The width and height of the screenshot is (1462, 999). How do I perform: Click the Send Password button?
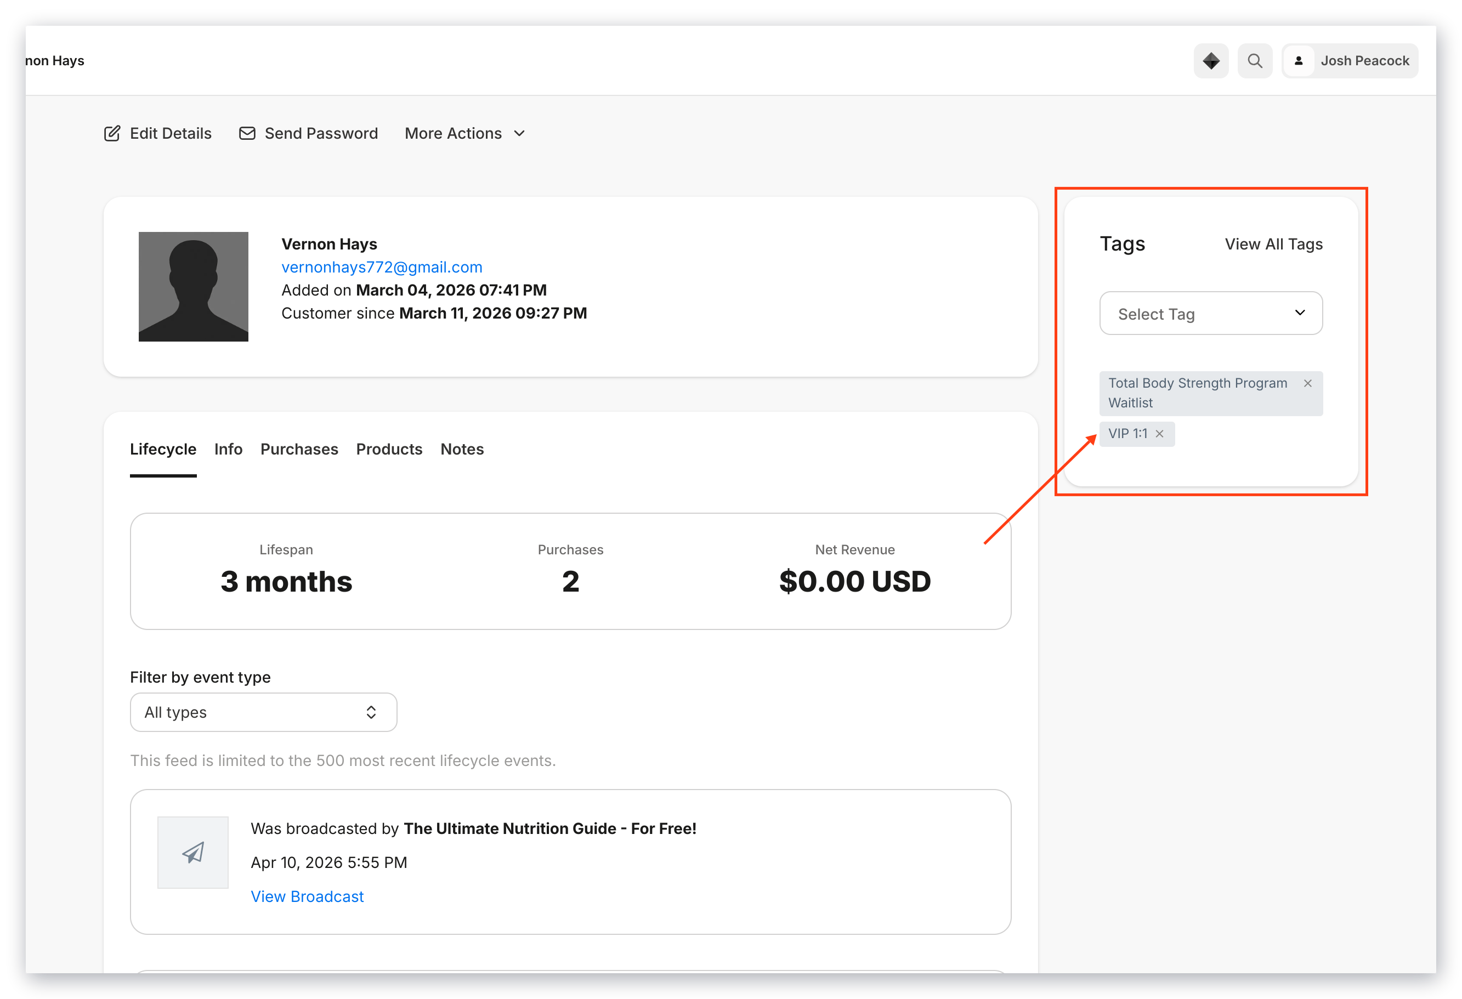click(309, 133)
